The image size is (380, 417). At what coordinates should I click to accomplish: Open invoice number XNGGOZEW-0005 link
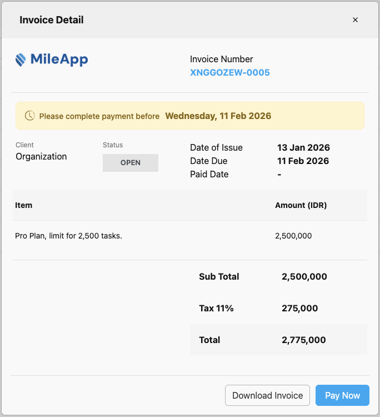230,72
